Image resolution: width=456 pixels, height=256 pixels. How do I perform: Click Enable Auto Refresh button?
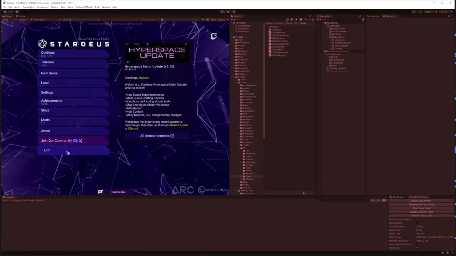[x=421, y=201]
